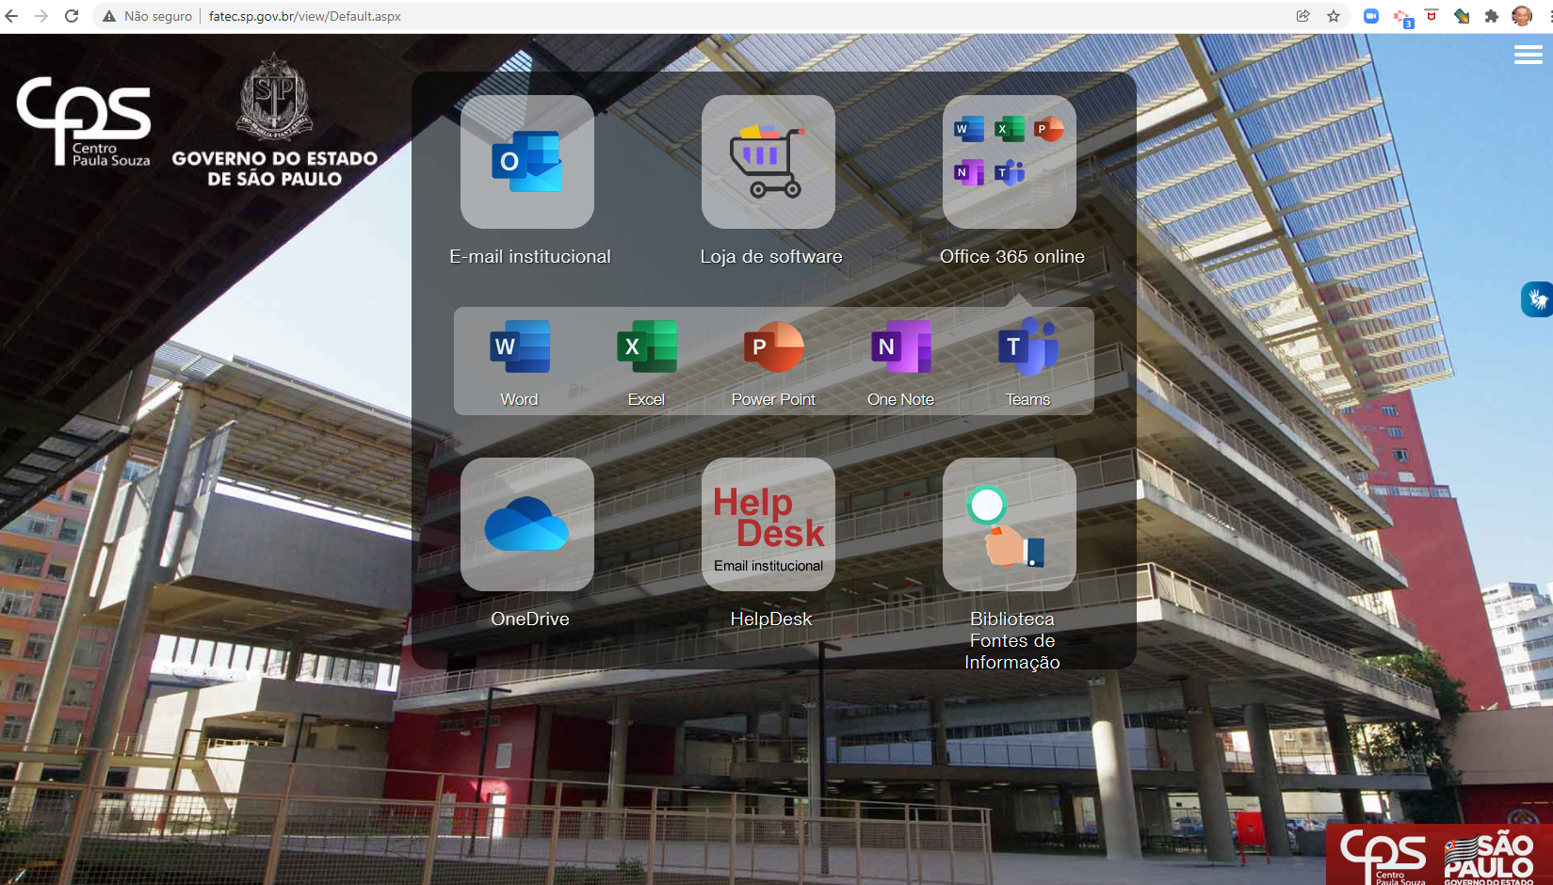Open the Help Desk Email institucional tile
This screenshot has height=885, width=1553.
768,524
